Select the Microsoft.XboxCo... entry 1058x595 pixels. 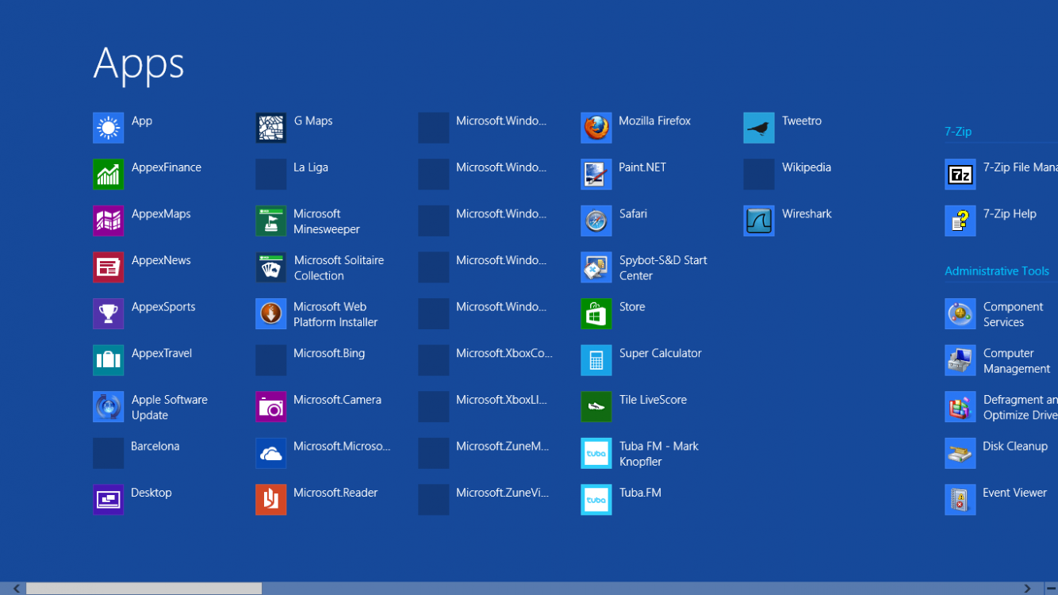(x=485, y=360)
